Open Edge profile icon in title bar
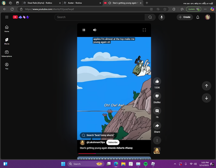This screenshot has width=216, height=168. 3,3
